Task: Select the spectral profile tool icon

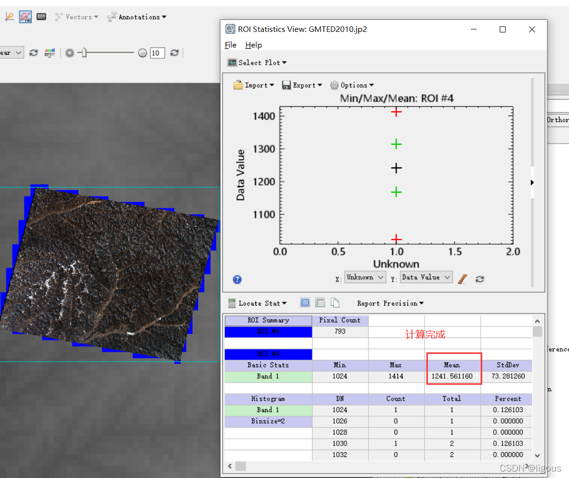Action: [x=9, y=16]
